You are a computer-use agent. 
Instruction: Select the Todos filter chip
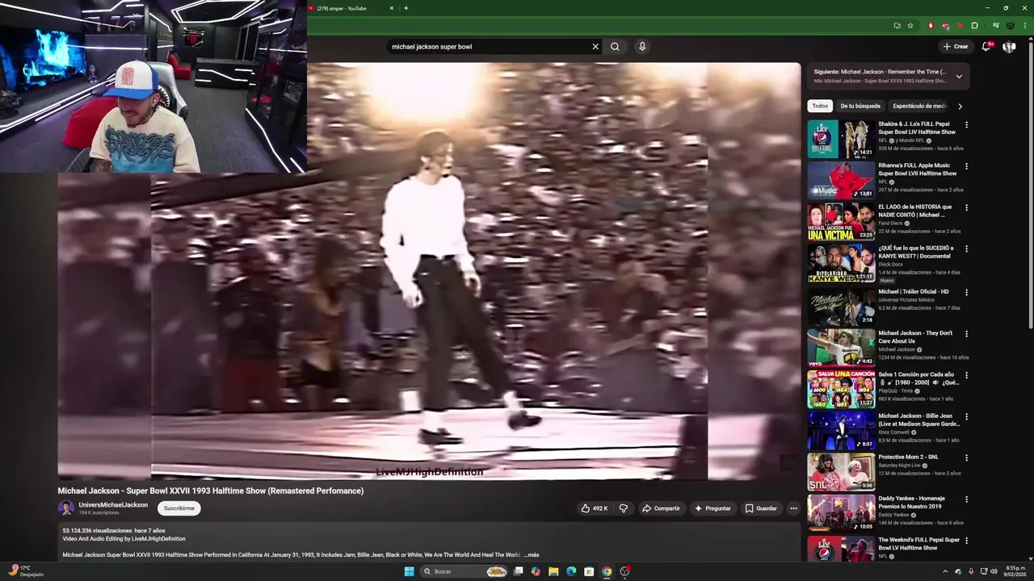820,106
